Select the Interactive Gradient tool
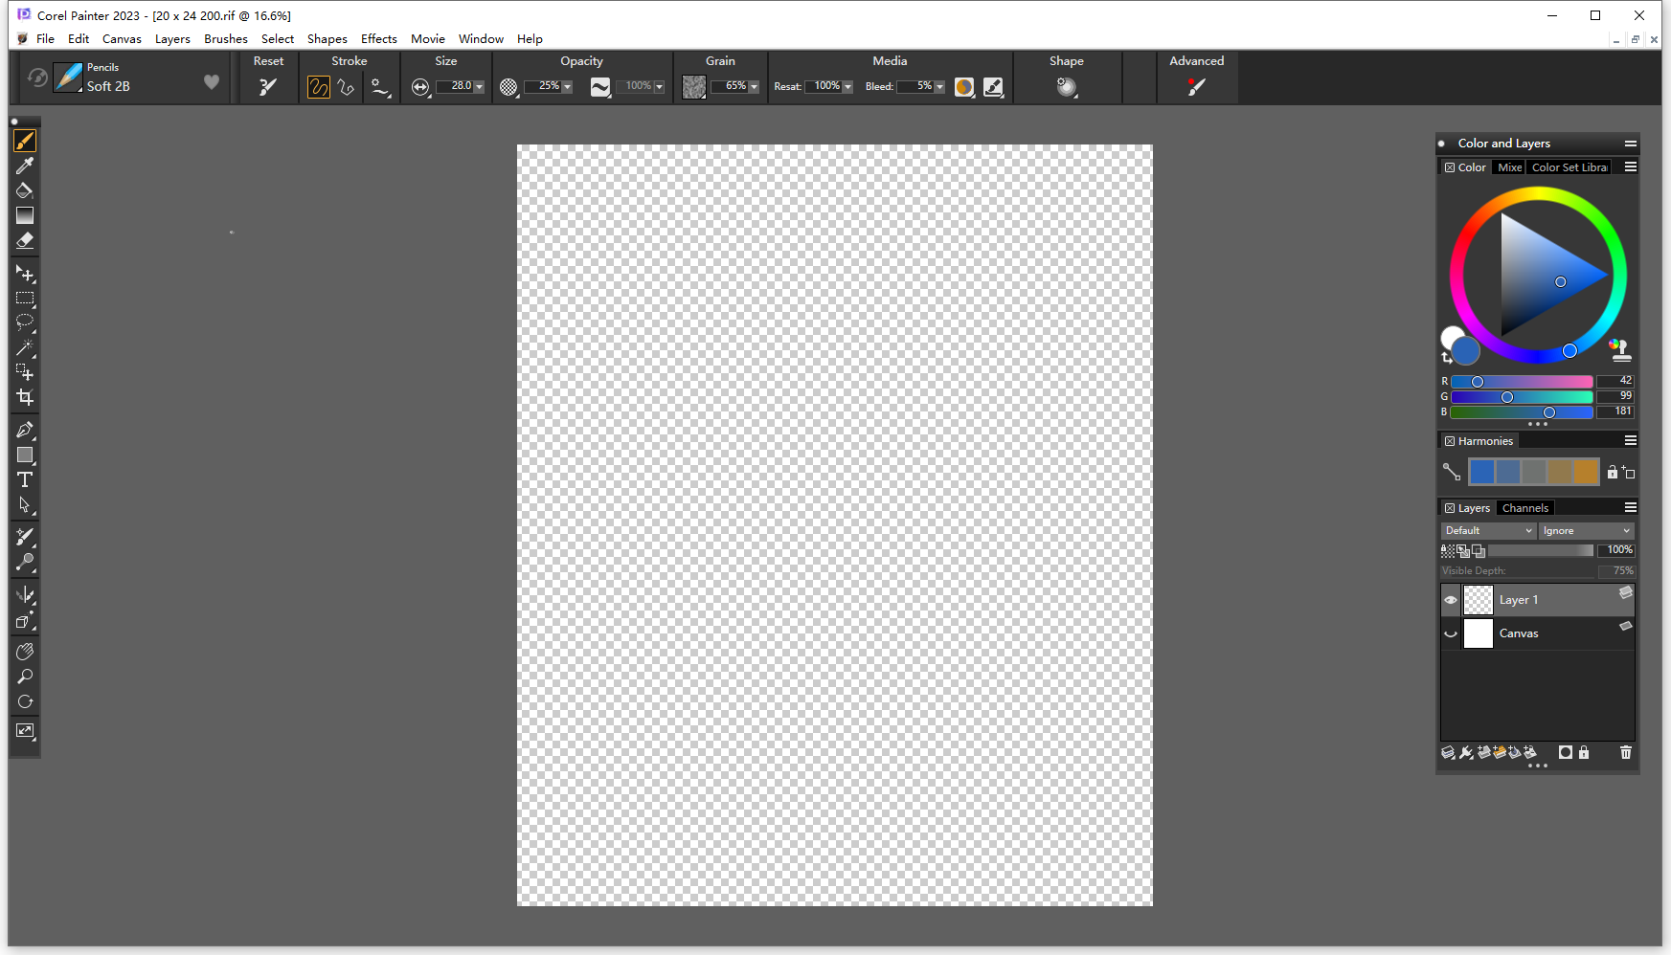1671x955 pixels. pos(25,215)
